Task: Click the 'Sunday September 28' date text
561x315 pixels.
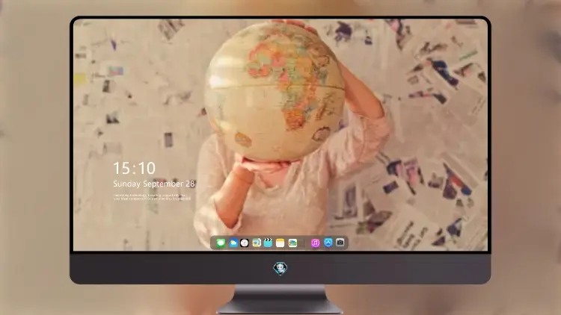Action: click(x=154, y=184)
